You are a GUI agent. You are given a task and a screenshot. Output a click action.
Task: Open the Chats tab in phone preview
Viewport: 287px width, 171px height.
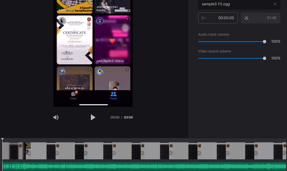[74, 95]
